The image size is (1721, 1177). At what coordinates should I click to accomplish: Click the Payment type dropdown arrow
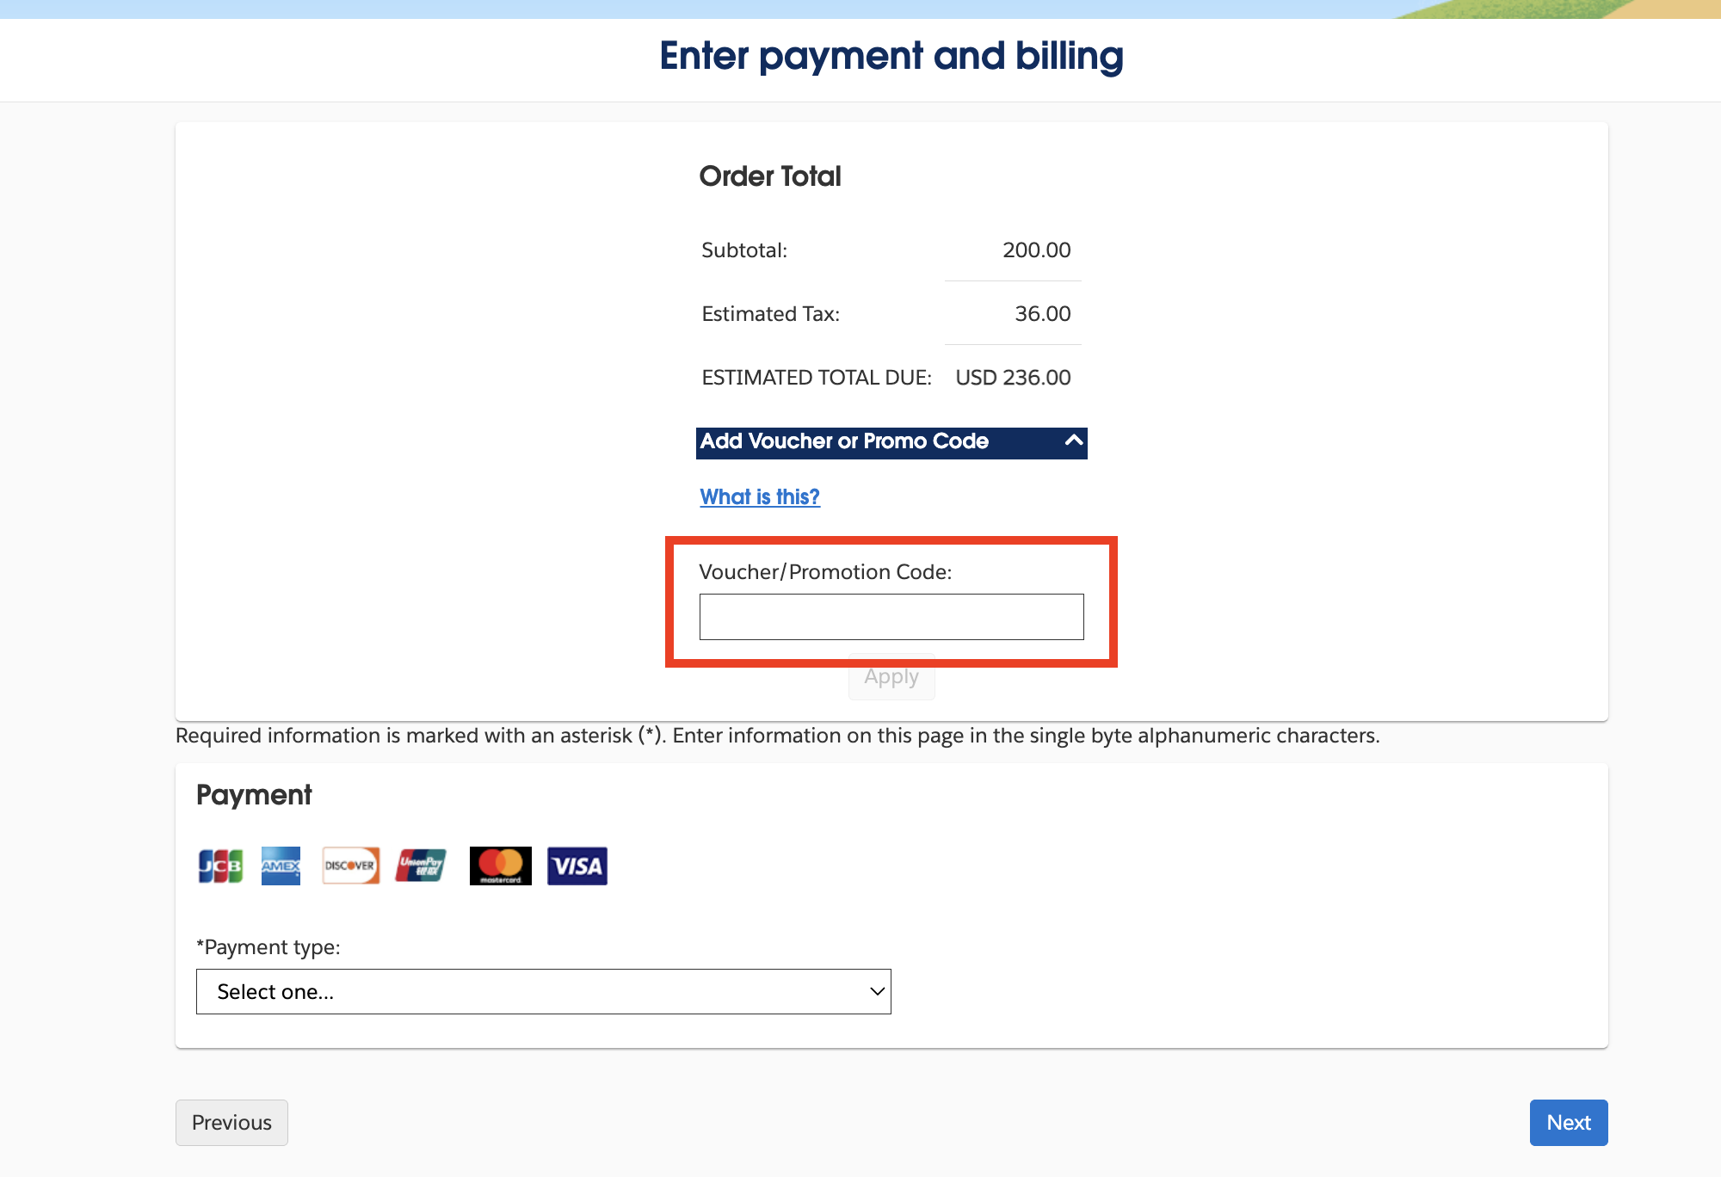[877, 992]
